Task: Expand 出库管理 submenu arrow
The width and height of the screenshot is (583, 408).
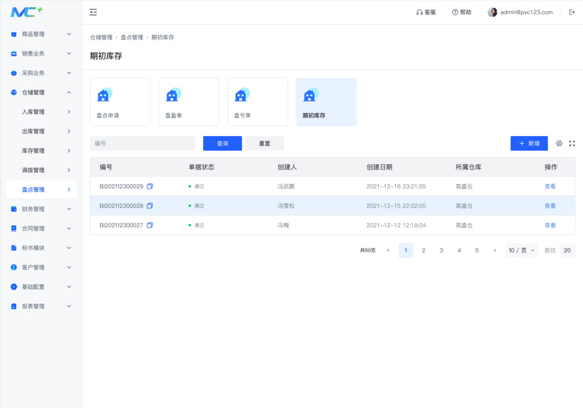Action: coord(69,131)
